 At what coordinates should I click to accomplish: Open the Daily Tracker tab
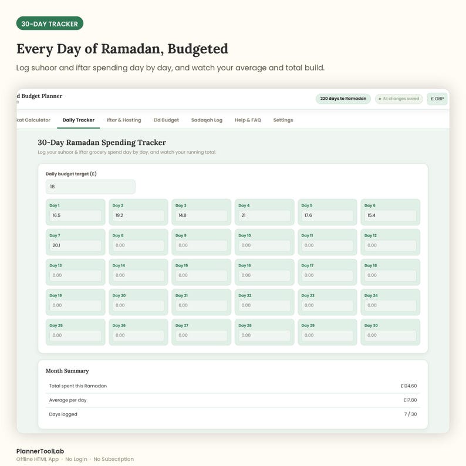coord(79,120)
